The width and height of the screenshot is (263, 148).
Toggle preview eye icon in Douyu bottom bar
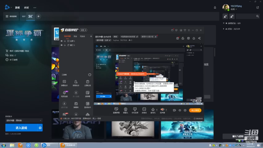(x=179, y=110)
